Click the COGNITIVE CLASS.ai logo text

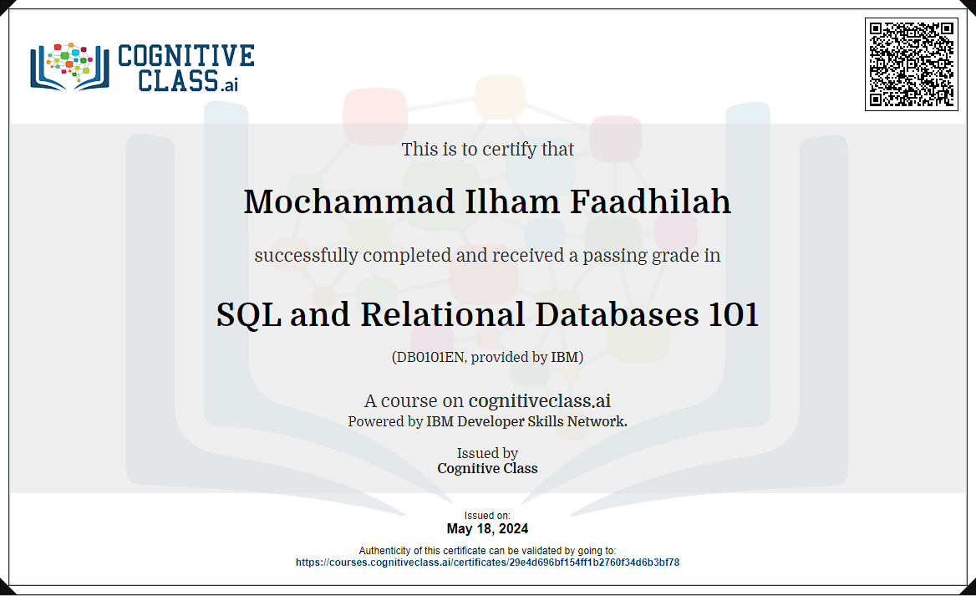[x=186, y=68]
